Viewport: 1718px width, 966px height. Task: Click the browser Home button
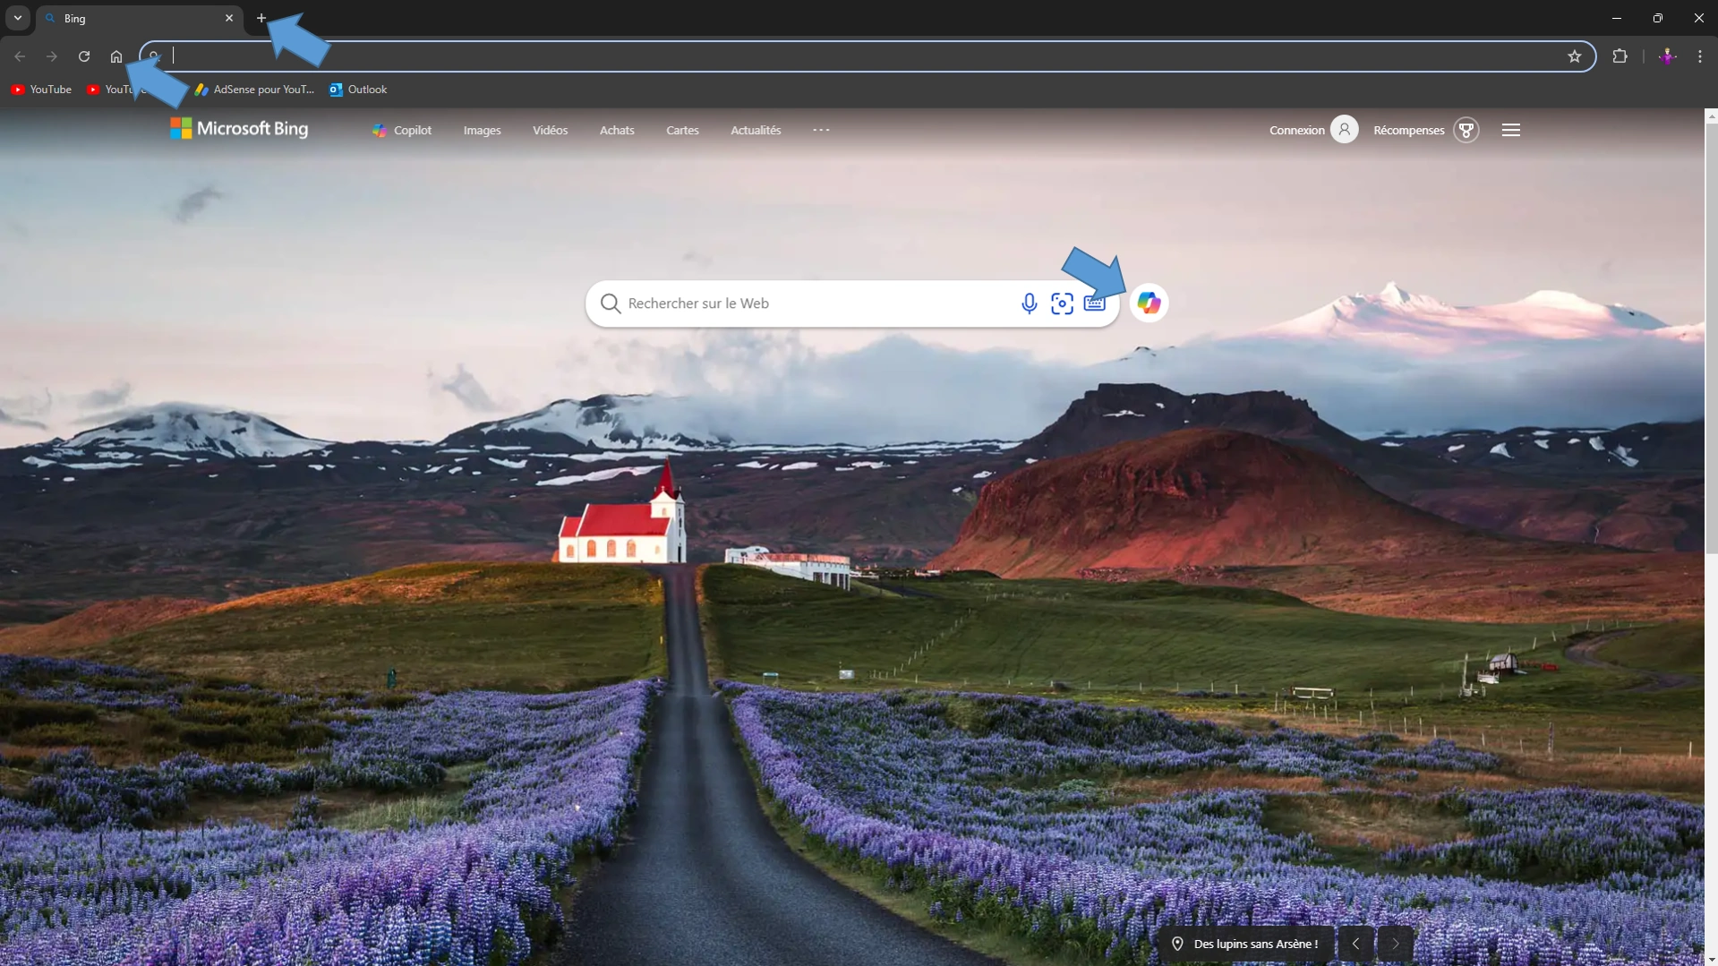coord(116,56)
